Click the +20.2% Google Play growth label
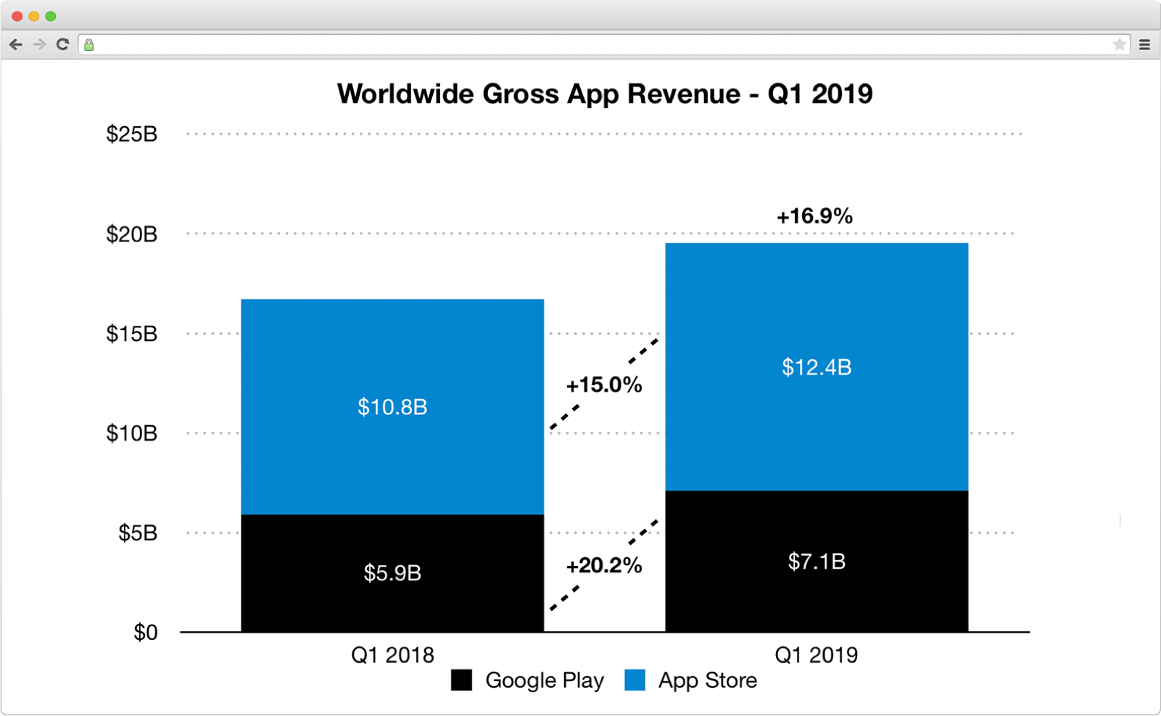 click(x=604, y=565)
